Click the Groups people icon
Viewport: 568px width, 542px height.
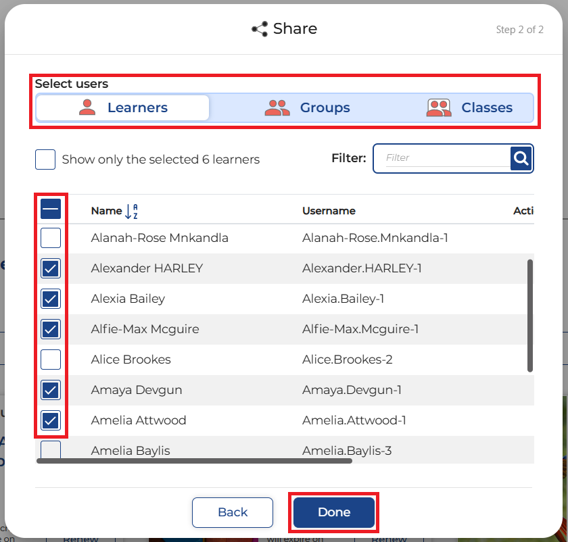[x=277, y=107]
